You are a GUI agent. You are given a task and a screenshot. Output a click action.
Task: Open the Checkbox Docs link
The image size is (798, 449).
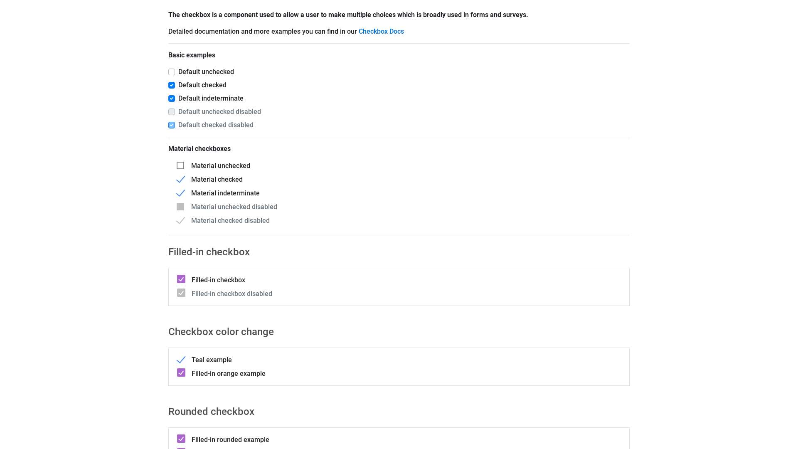[x=381, y=31]
